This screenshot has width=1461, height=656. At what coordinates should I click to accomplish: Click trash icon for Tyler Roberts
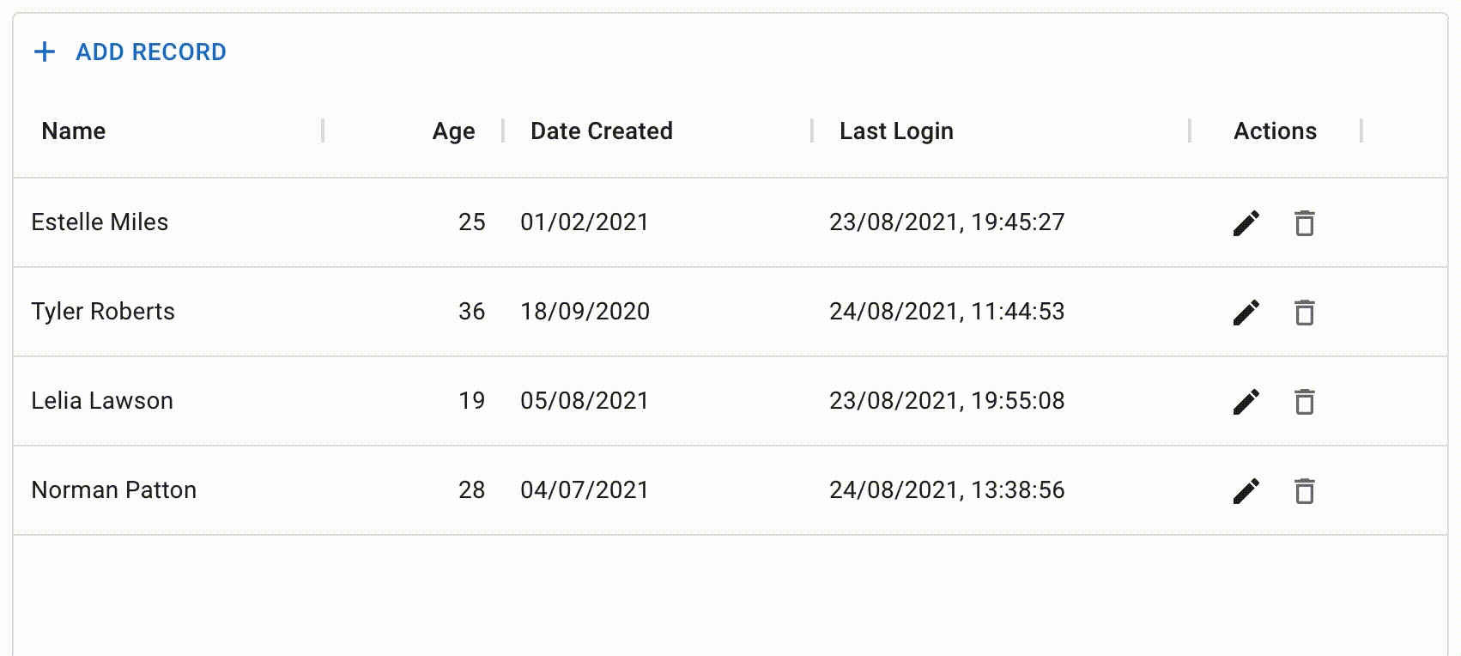click(1305, 313)
